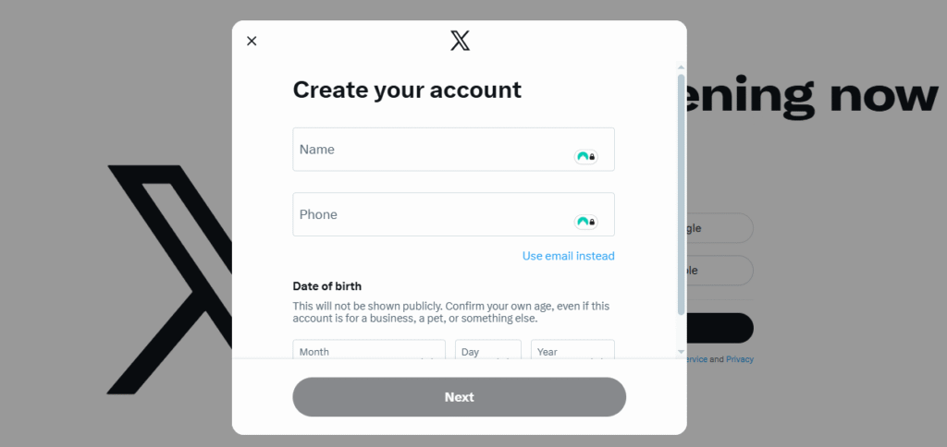Open the Privacy link behind the dialog

[x=740, y=359]
